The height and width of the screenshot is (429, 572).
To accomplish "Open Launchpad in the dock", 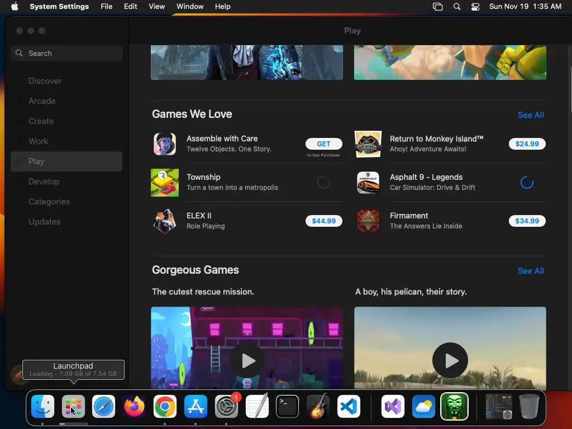I will (x=73, y=407).
